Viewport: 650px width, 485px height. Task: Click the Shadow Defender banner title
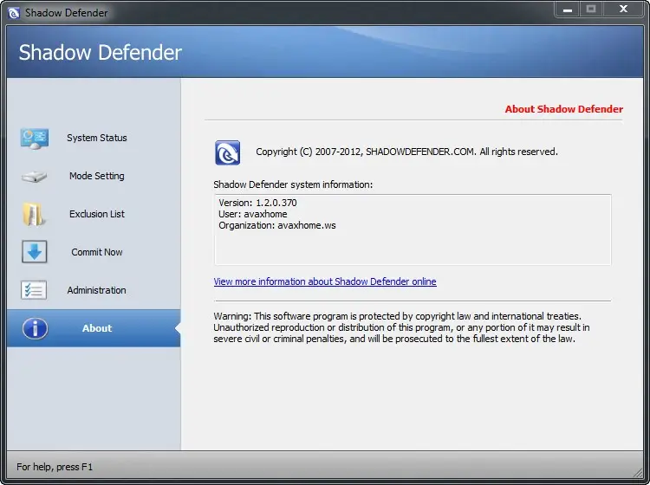[x=101, y=53]
